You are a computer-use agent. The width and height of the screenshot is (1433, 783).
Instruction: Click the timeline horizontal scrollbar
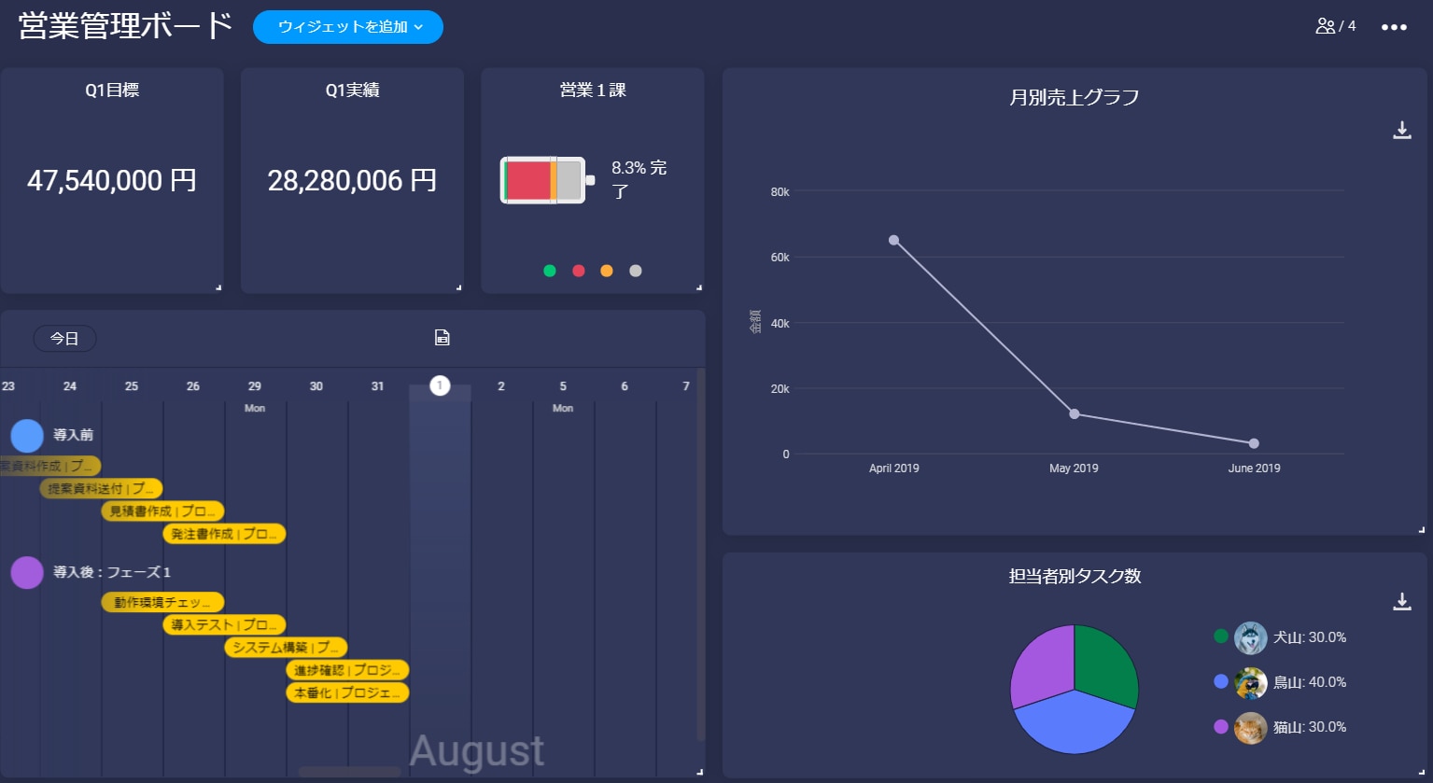[x=349, y=772]
